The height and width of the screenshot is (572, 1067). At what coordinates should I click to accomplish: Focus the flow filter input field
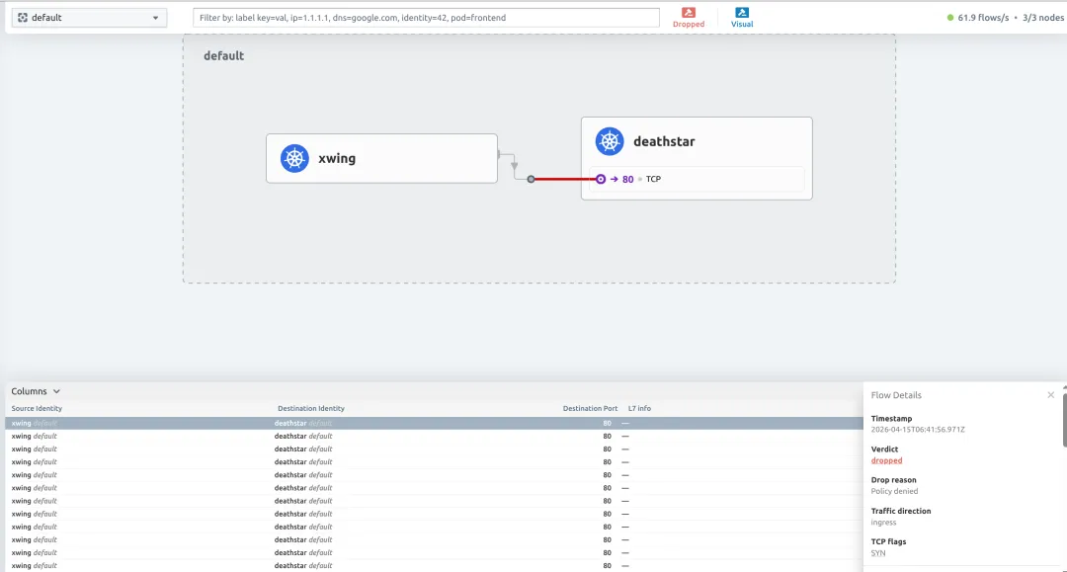[x=426, y=18]
